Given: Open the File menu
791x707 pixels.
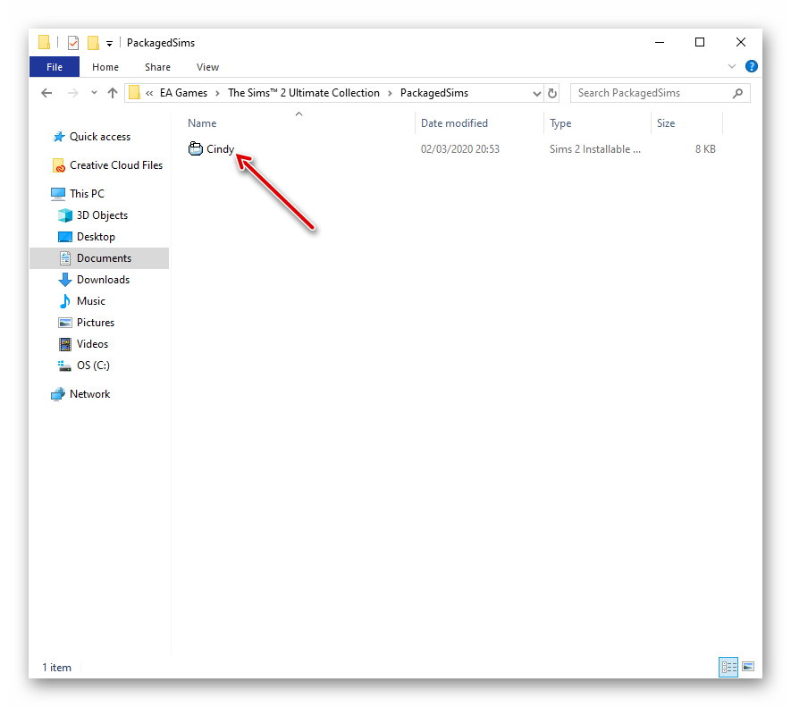Looking at the screenshot, I should (x=55, y=67).
